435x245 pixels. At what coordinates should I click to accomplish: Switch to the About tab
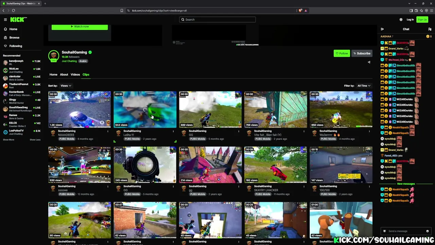click(x=64, y=75)
